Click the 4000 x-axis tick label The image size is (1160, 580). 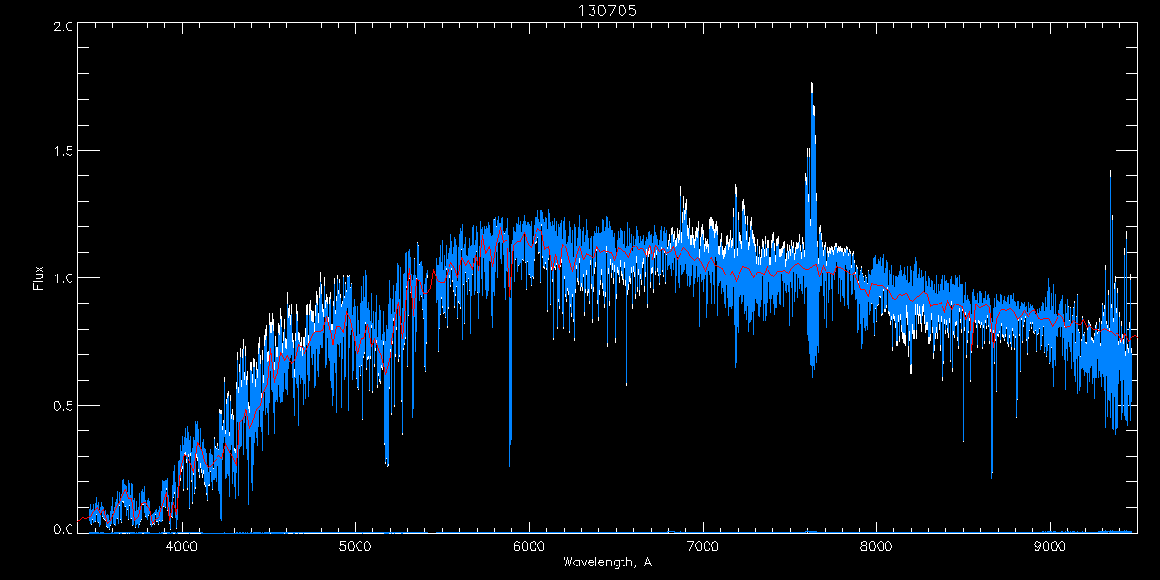tap(182, 546)
